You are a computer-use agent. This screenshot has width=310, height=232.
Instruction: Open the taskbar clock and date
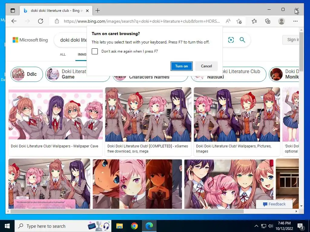tap(284, 226)
